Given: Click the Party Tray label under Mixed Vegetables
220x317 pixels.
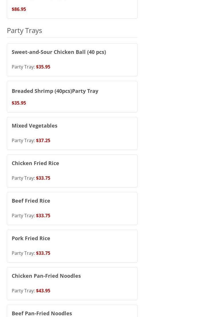Looking at the screenshot, I should (x=23, y=140).
